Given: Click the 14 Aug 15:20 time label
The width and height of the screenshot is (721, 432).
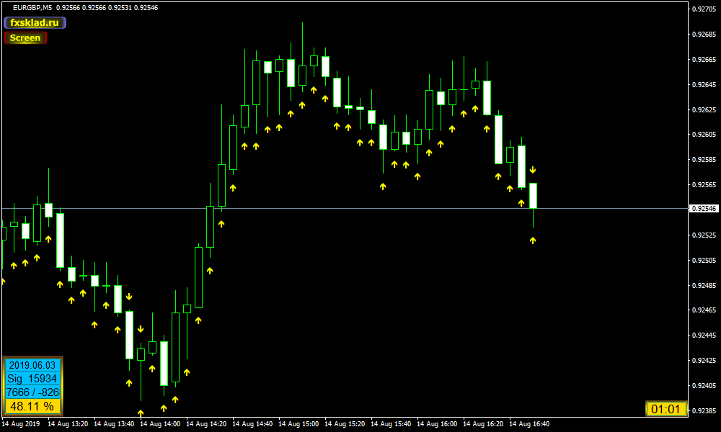Looking at the screenshot, I should pyautogui.click(x=345, y=424).
